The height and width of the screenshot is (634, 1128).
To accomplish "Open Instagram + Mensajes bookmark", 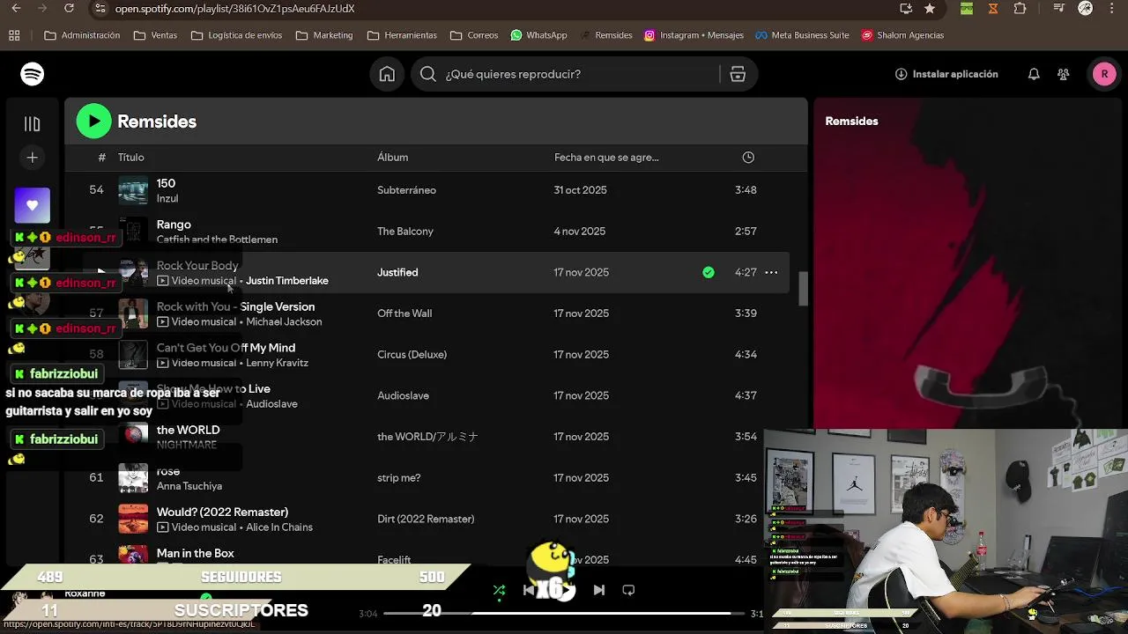I will click(694, 35).
